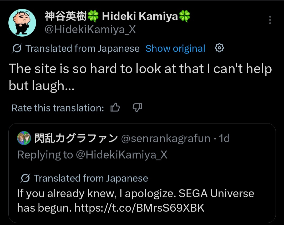Image resolution: width=284 pixels, height=225 pixels.
Task: Click @HidekiKamiya_X in "Replying to" line
Action: [x=121, y=155]
